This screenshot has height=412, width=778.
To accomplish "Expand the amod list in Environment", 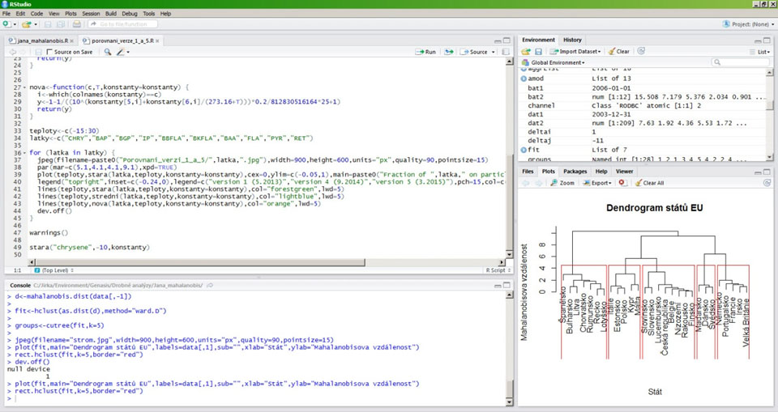I will click(522, 79).
